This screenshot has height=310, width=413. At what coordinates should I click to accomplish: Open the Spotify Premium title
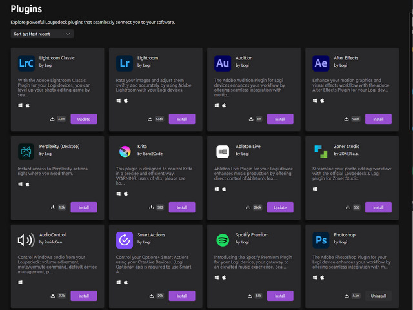252,235
